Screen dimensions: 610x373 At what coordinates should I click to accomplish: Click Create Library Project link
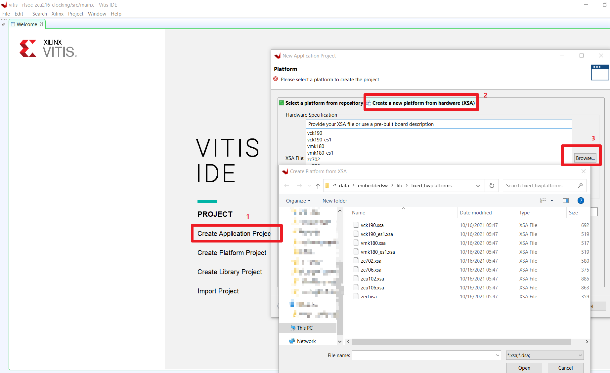point(230,272)
